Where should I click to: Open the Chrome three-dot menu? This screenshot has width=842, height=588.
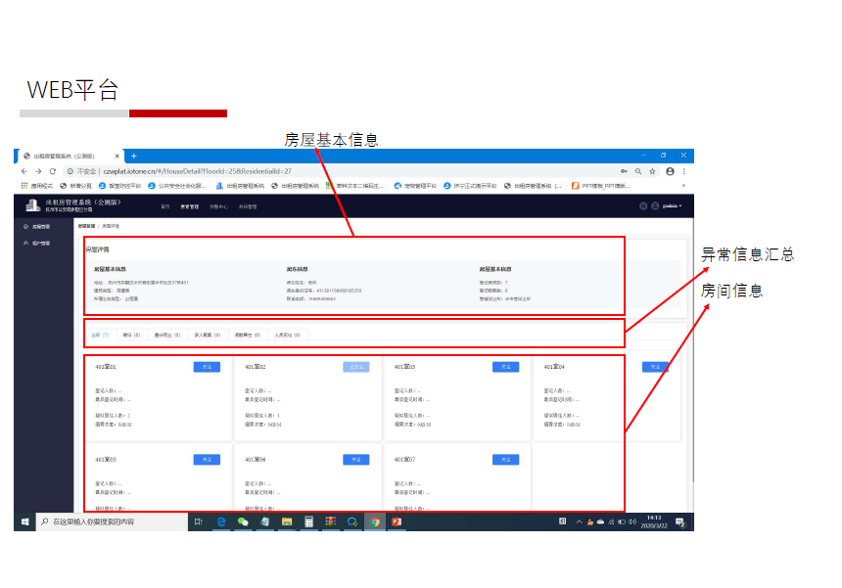pos(684,170)
